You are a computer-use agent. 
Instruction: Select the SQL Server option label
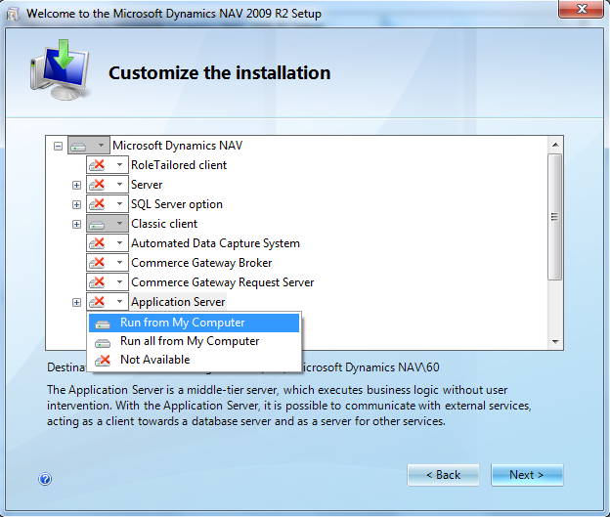point(177,204)
